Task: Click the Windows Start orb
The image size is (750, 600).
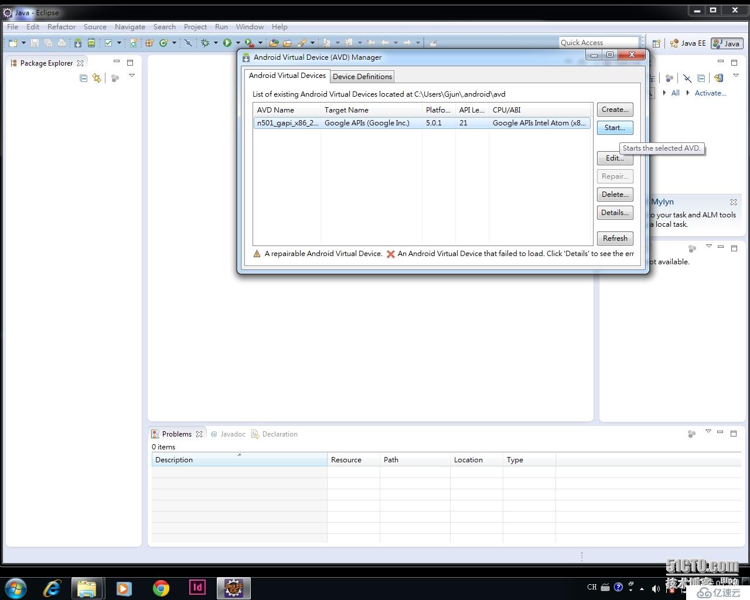Action: [x=16, y=588]
